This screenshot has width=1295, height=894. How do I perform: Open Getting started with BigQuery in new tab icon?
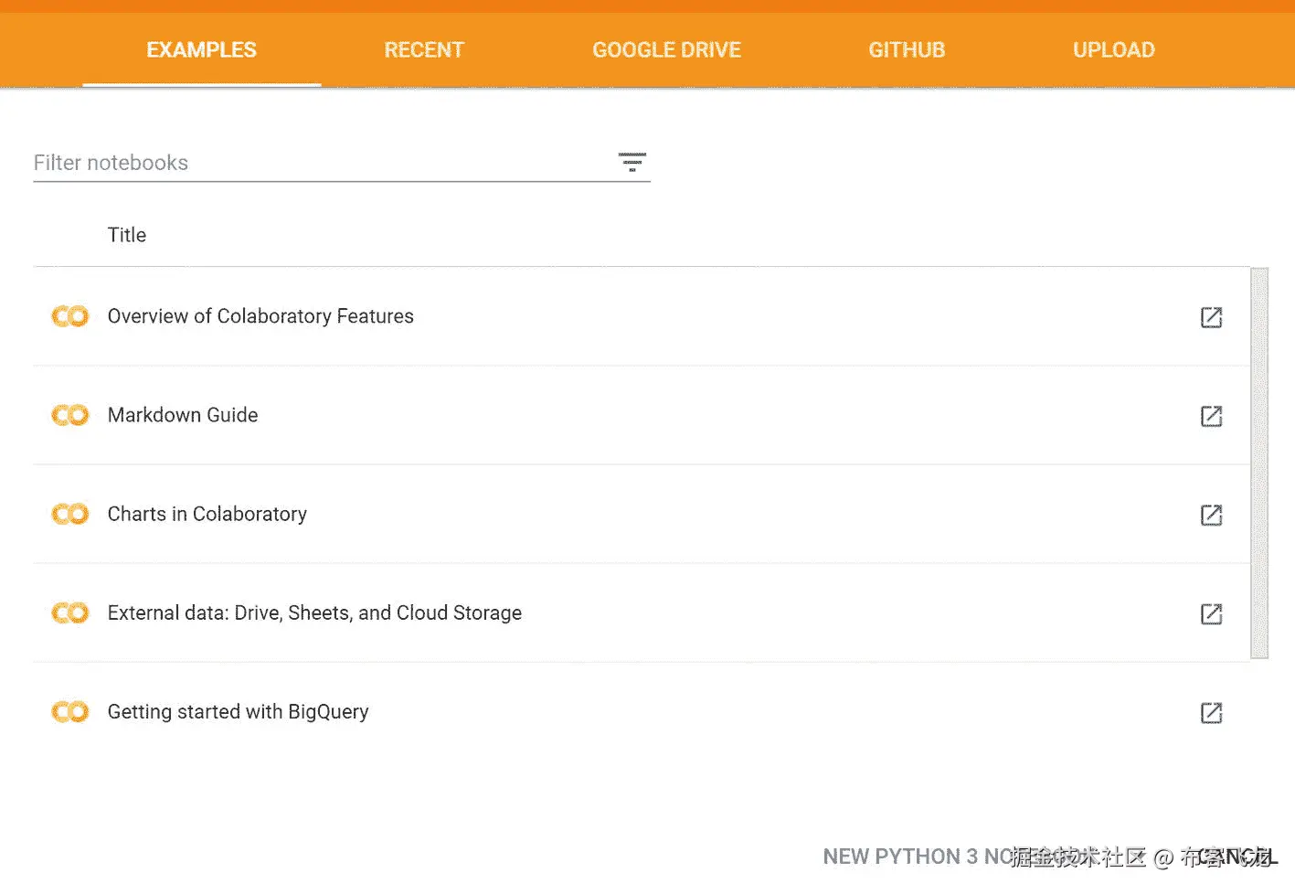[x=1211, y=712]
